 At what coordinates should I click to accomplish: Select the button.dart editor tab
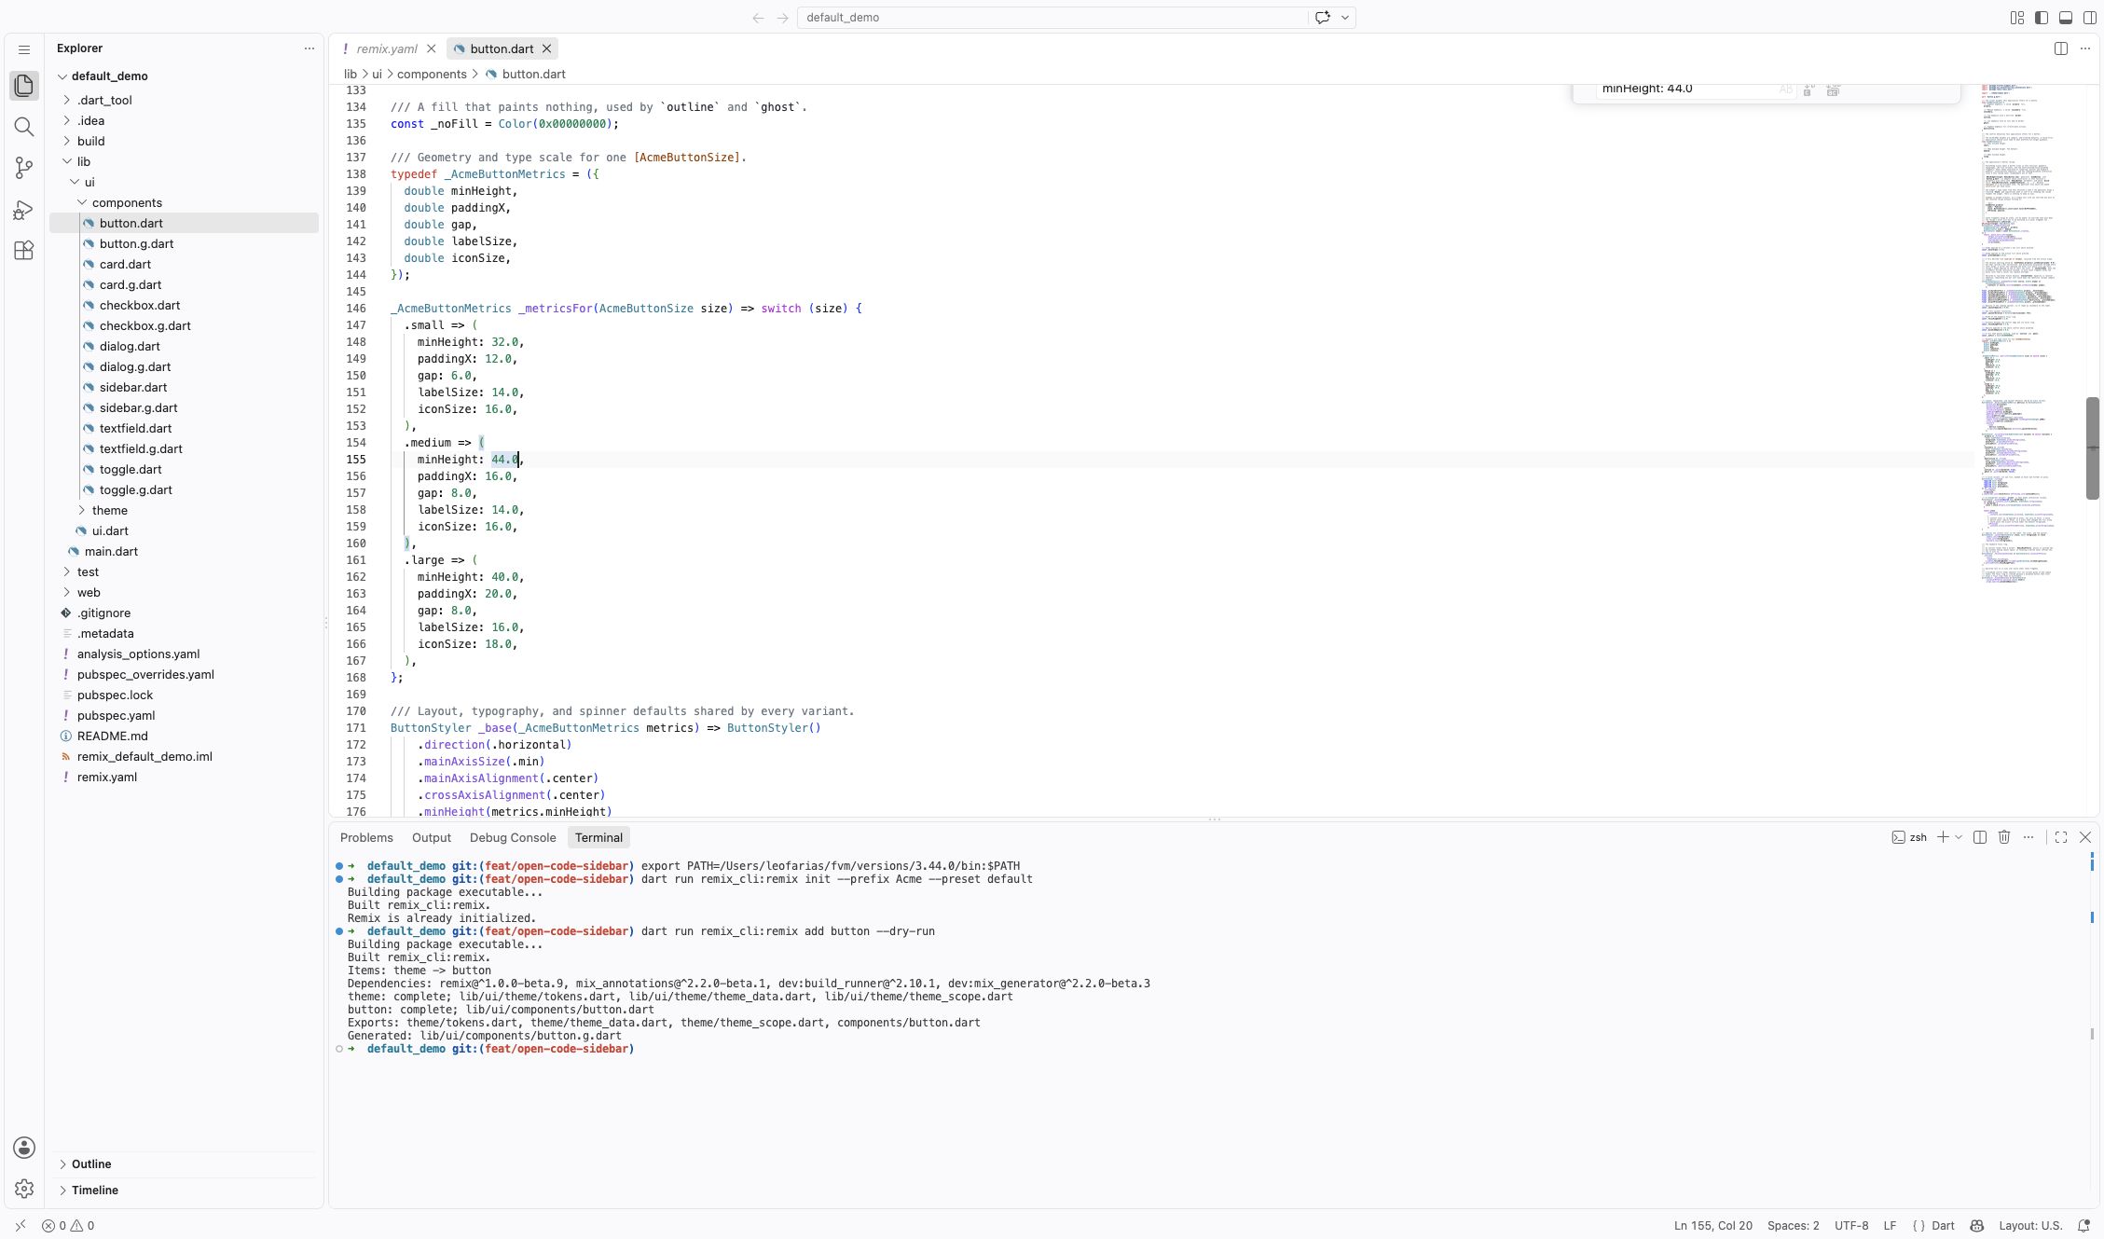(502, 48)
